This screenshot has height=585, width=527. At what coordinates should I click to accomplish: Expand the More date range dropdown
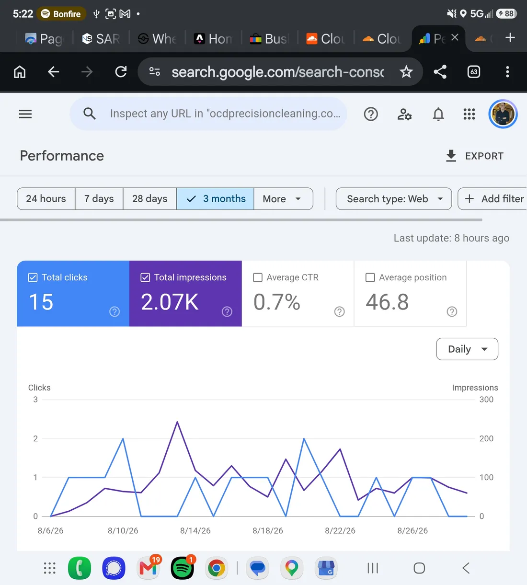[x=283, y=199]
